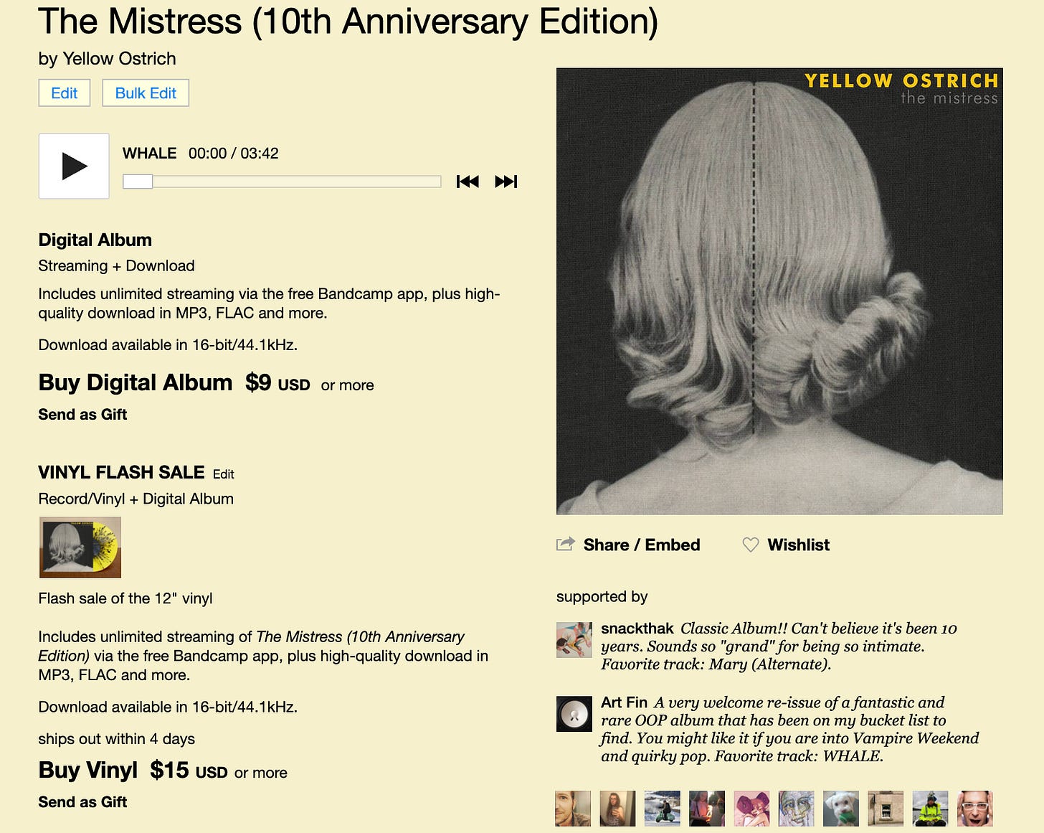Send digital album as gift
Screen dimensions: 1044x833
click(x=82, y=414)
